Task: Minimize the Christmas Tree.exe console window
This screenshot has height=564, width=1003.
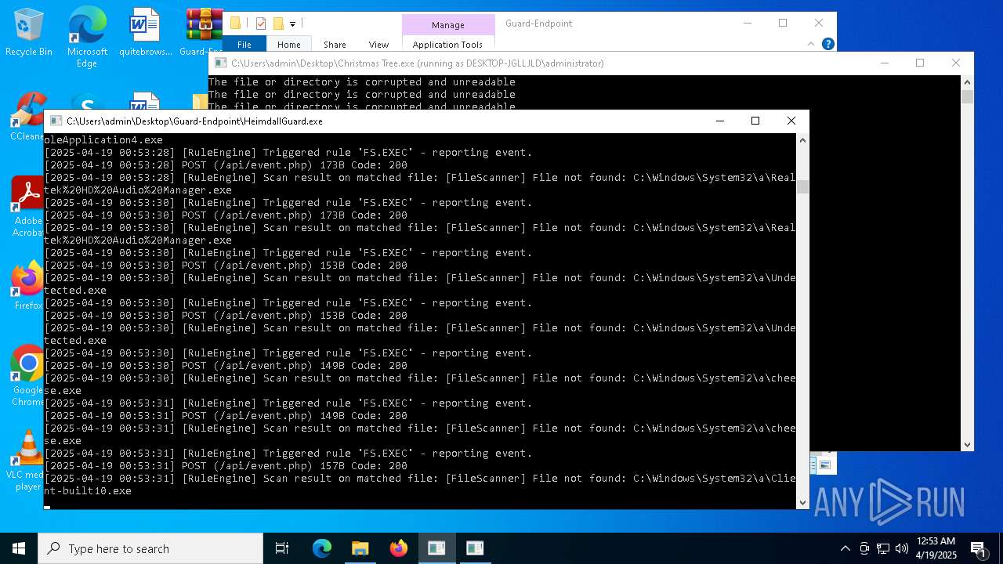Action: 885,63
